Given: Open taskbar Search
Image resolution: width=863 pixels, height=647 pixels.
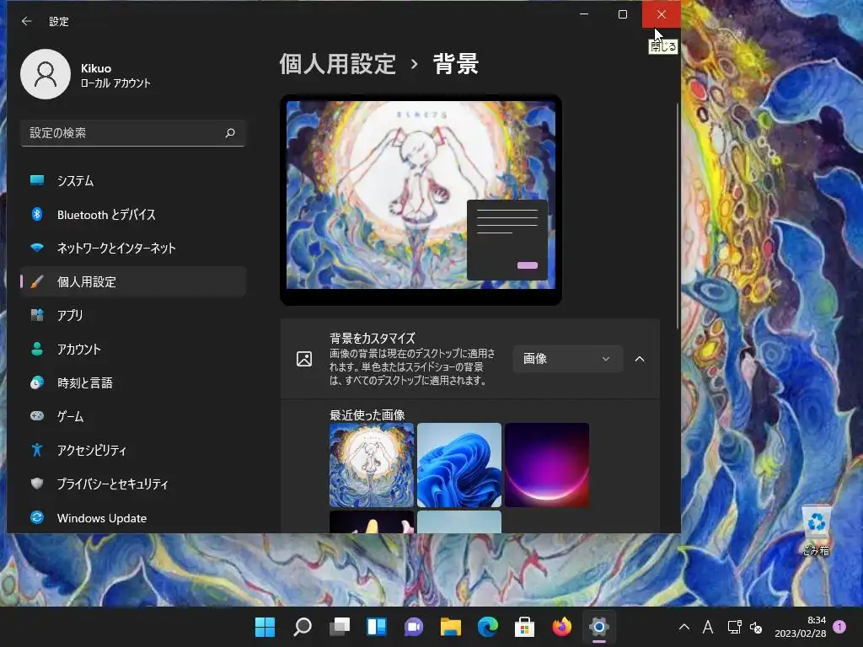Looking at the screenshot, I should tap(303, 627).
